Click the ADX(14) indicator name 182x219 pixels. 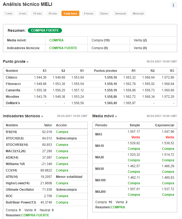pos(12,158)
